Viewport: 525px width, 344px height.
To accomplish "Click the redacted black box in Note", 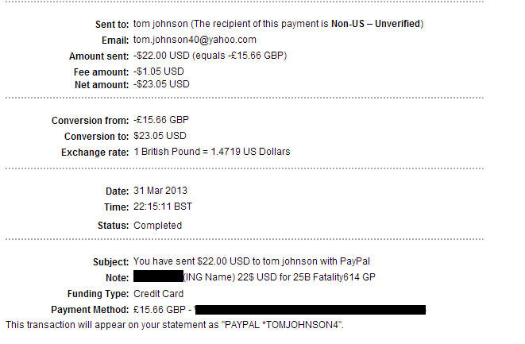I will point(158,276).
